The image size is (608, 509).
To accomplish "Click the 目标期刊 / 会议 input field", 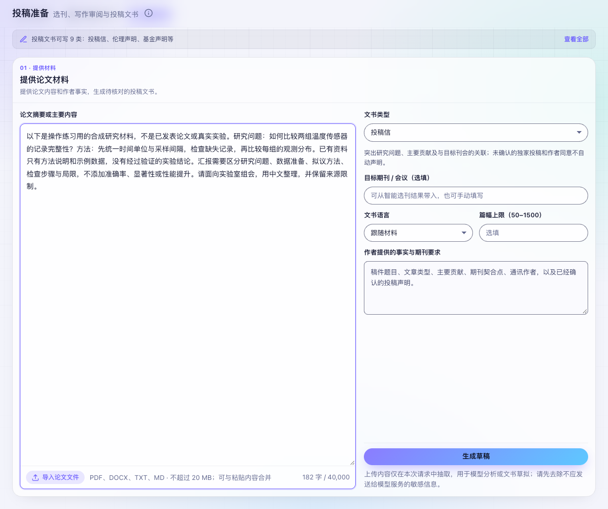I will (476, 195).
